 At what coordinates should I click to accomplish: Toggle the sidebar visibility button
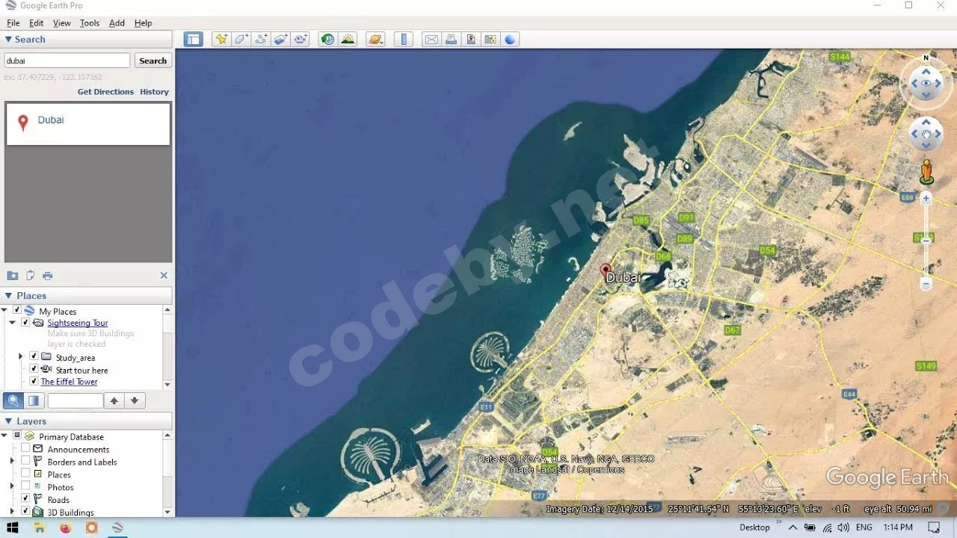194,40
